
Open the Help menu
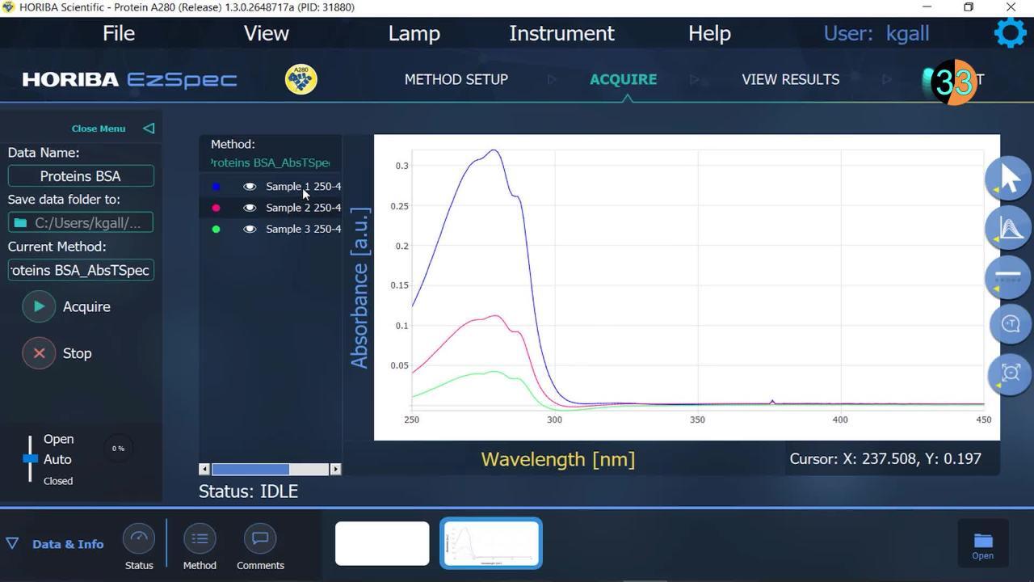click(x=709, y=33)
